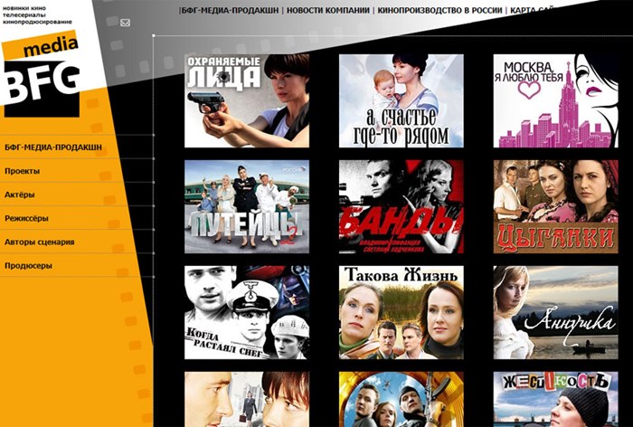Viewport: 633px width, 427px height.
Task: Open Режиссёры in the sidebar
Action: point(26,219)
